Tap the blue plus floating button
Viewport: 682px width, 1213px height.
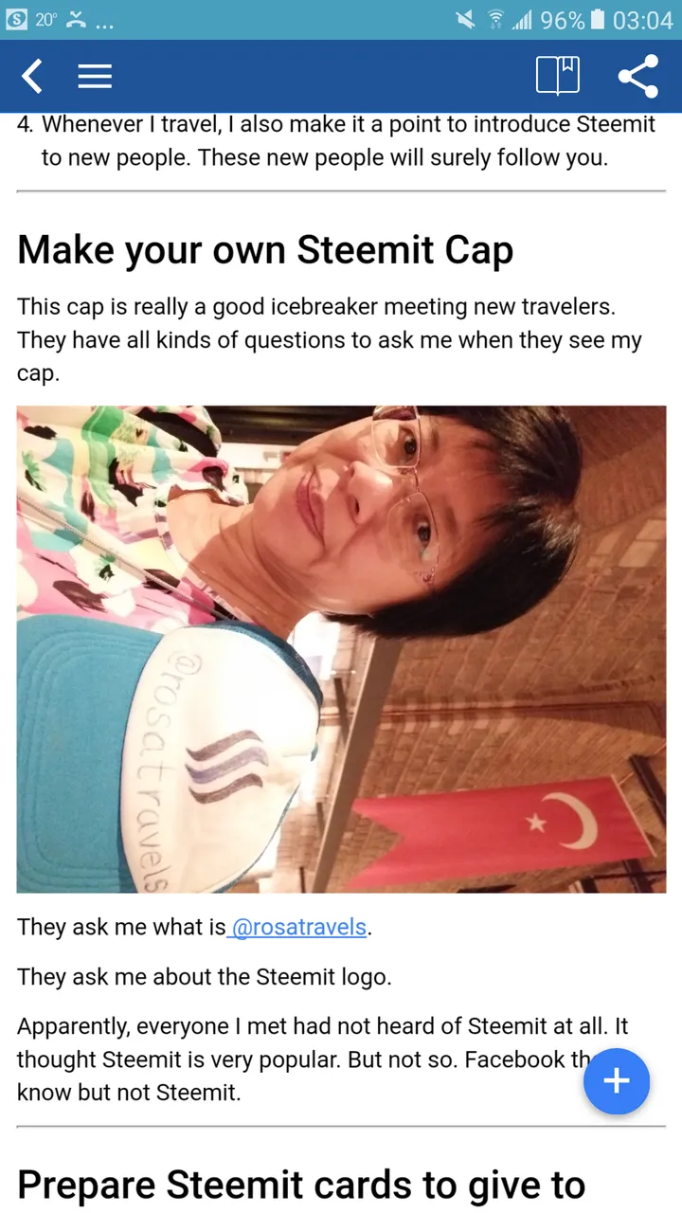[x=617, y=1080]
